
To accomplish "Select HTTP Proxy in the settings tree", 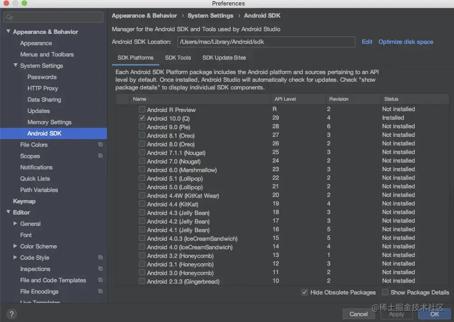I will click(42, 89).
